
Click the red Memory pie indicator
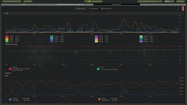(x=10, y=69)
